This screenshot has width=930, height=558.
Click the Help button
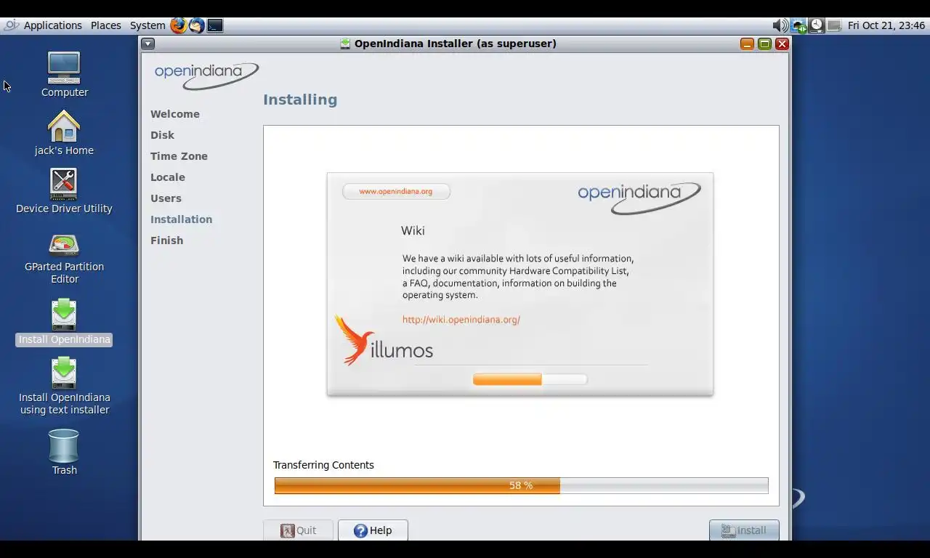pos(373,530)
